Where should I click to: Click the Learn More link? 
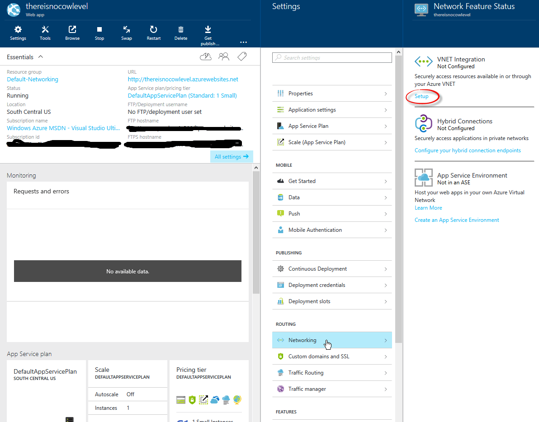tap(428, 208)
